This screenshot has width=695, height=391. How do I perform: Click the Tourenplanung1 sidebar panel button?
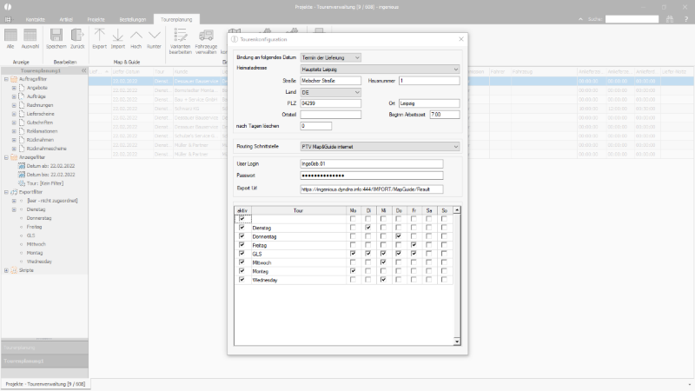click(44, 361)
